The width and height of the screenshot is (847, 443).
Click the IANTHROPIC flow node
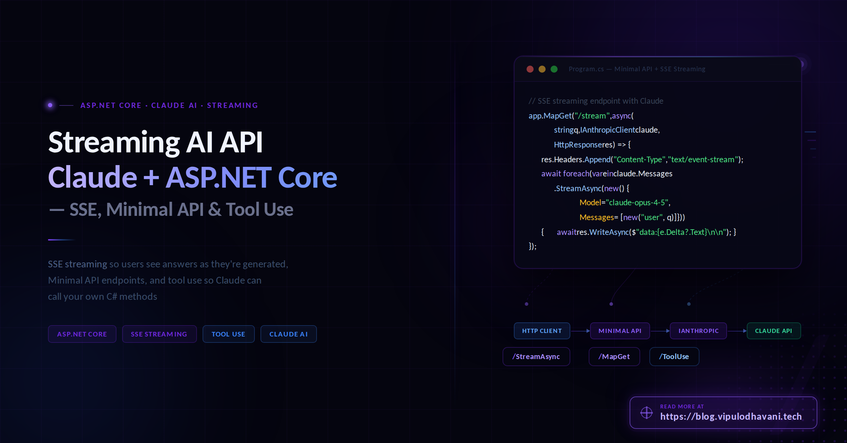pyautogui.click(x=698, y=331)
